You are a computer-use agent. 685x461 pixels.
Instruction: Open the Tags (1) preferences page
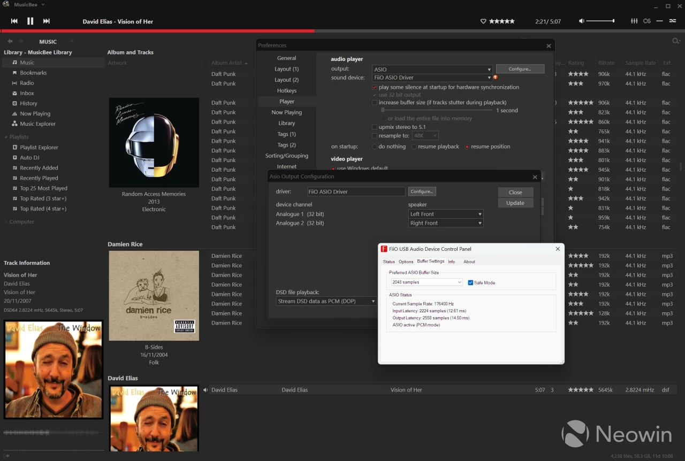click(x=287, y=134)
